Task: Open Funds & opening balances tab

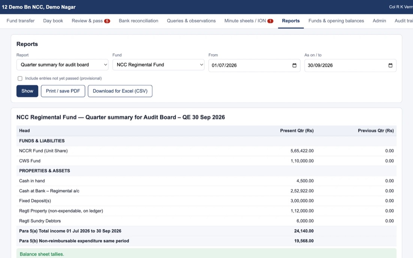Action: (336, 21)
